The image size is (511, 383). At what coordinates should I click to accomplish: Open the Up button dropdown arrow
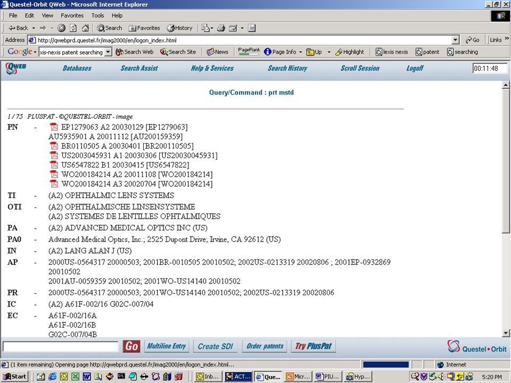click(329, 52)
